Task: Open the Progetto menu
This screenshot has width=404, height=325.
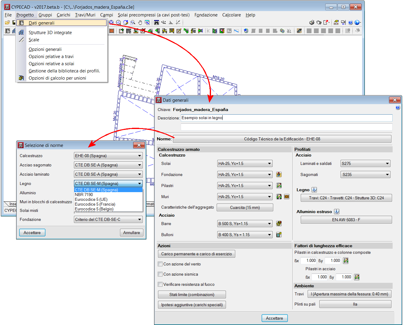Action: [25, 15]
